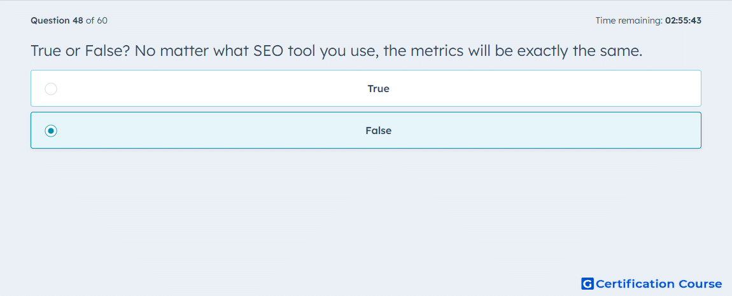Click blank space inside the highlighted False card
The width and height of the screenshot is (732, 296).
210,131
